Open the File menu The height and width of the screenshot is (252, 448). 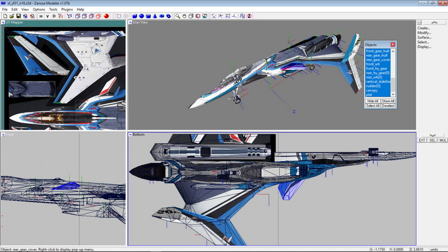(x=5, y=10)
